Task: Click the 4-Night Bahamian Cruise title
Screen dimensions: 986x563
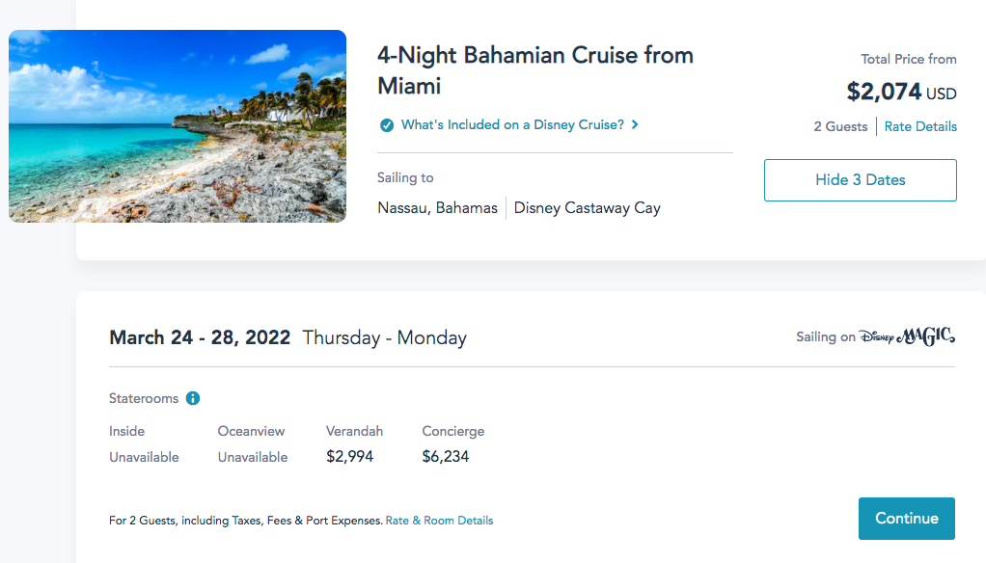Action: (x=534, y=70)
